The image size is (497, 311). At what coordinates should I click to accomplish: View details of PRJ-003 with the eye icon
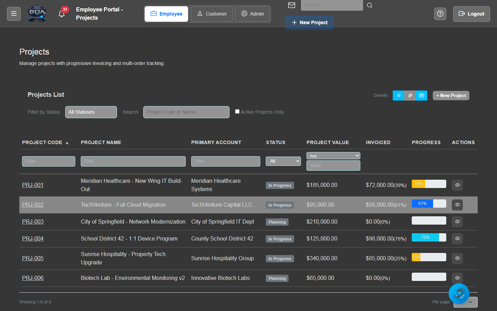click(x=457, y=222)
